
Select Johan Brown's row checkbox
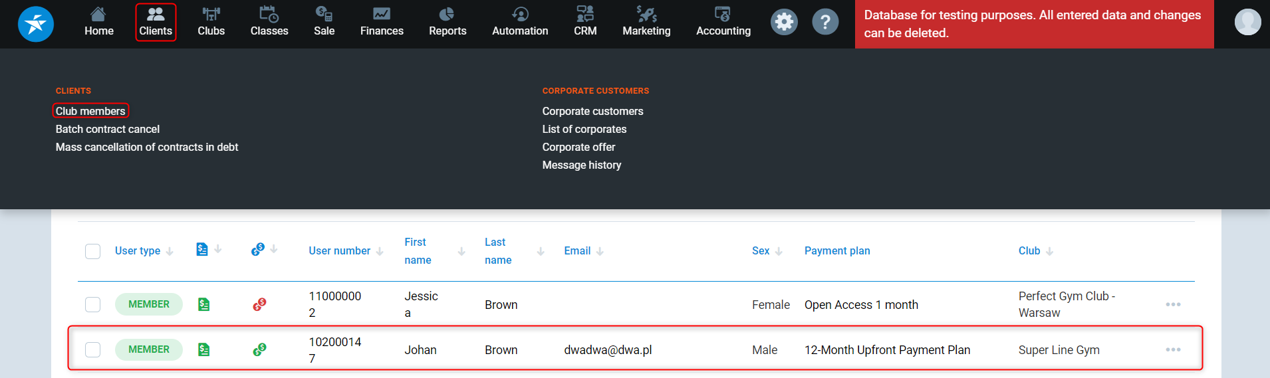[93, 349]
